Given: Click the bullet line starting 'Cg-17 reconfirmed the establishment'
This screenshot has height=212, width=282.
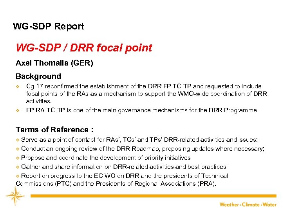Looking at the screenshot, I should 144,86.
